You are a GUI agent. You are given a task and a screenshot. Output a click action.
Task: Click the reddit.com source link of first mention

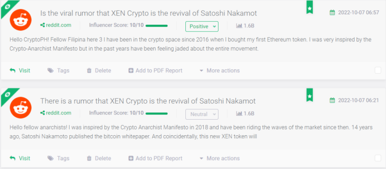56,25
